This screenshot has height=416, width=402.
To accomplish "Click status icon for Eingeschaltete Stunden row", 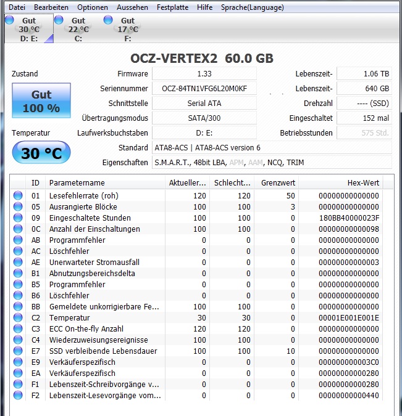I will [18, 218].
